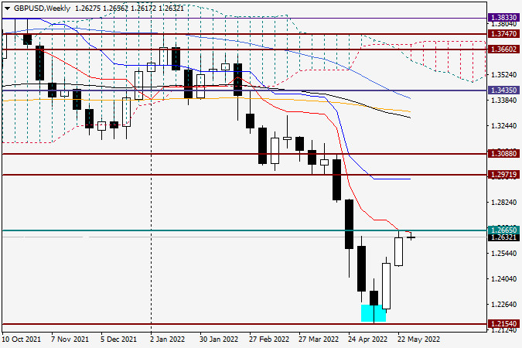This screenshot has height=348, width=522.
Task: Select the 1.38330 price level label
Action: tap(504, 18)
